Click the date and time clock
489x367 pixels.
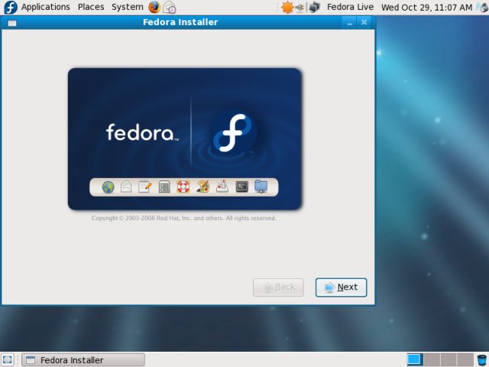pos(426,7)
